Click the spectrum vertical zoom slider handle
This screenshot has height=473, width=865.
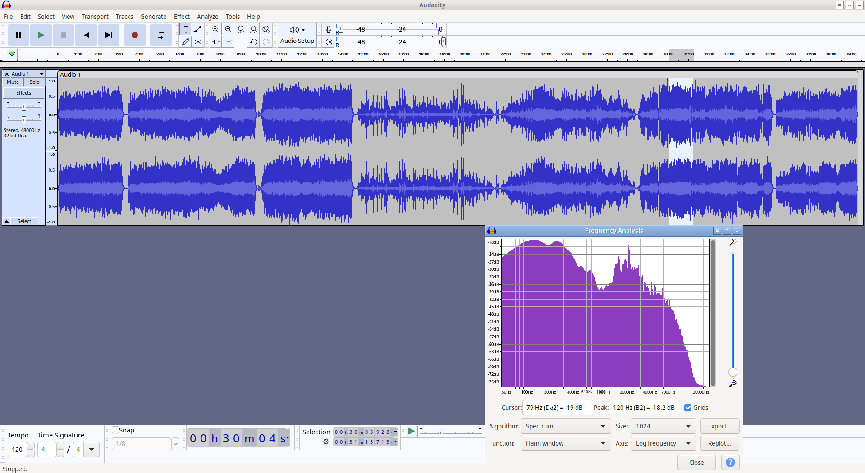tap(733, 372)
